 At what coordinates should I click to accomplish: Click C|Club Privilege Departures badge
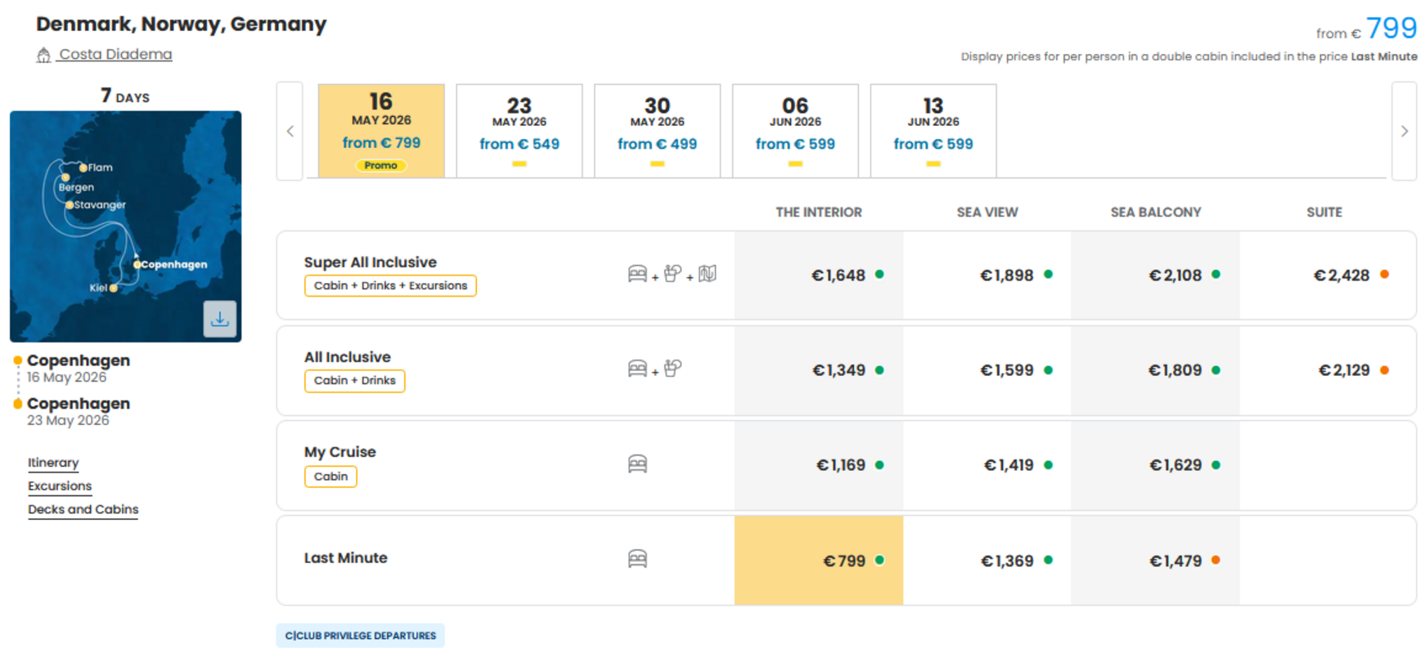click(361, 636)
